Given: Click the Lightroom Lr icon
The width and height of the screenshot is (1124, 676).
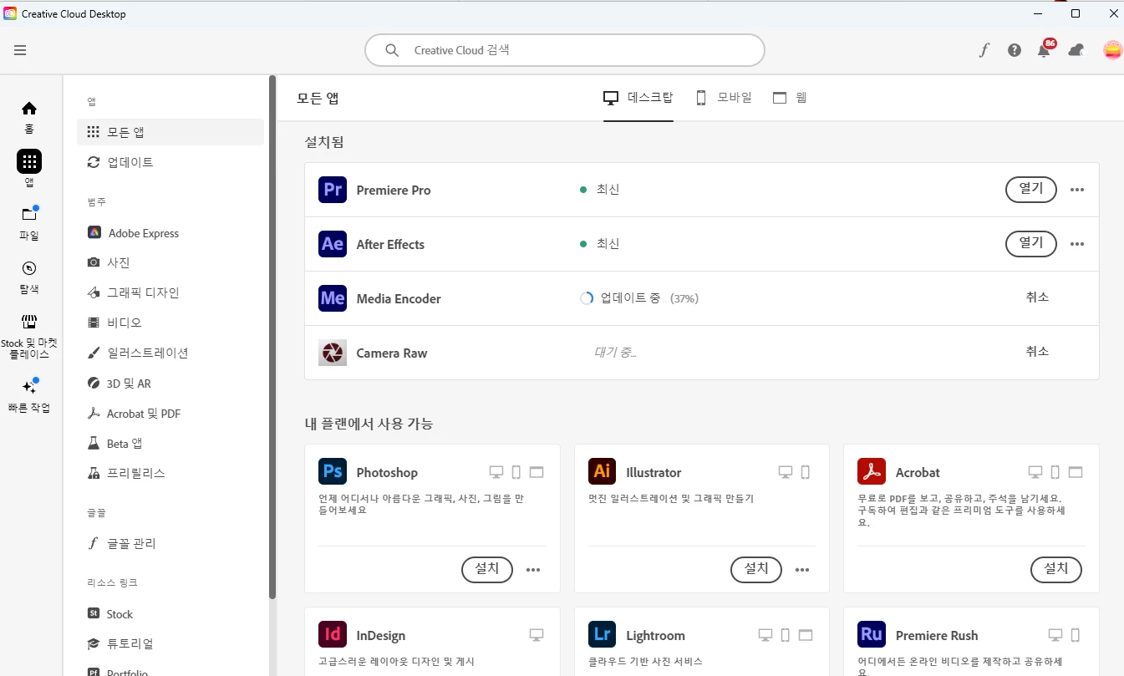Looking at the screenshot, I should click(x=602, y=634).
